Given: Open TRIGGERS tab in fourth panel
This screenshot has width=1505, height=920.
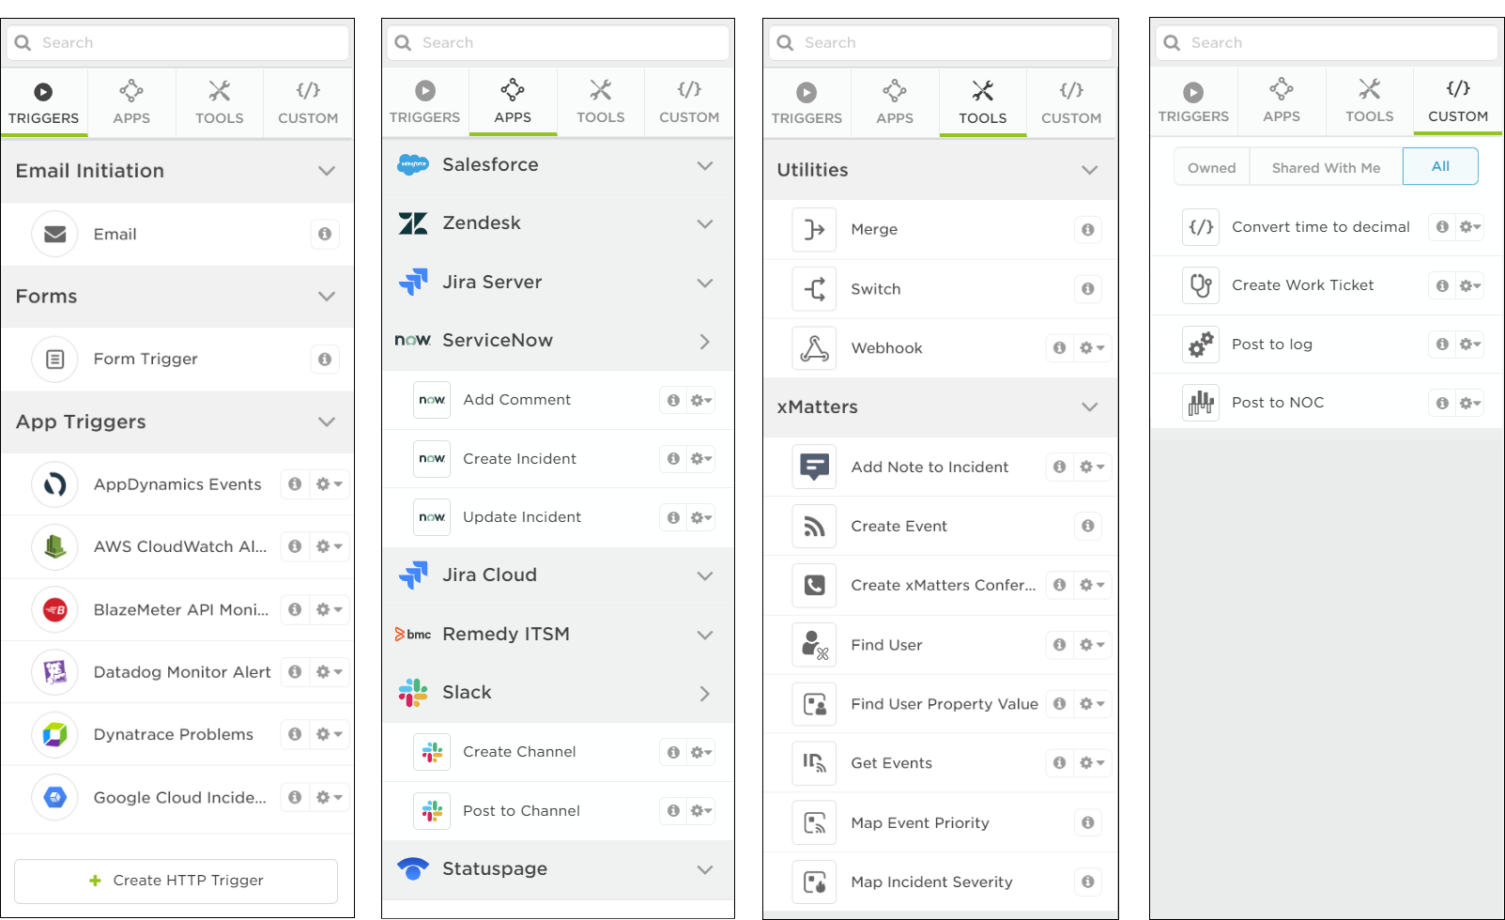Looking at the screenshot, I should [1193, 101].
